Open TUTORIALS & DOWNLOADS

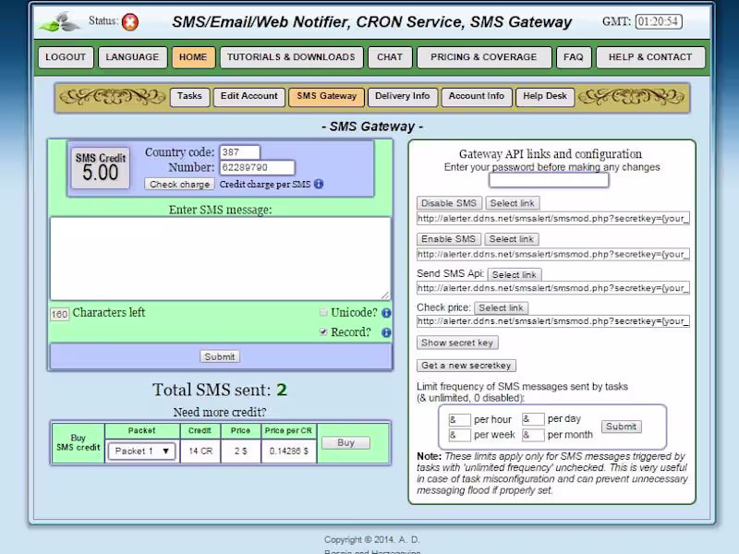(291, 57)
